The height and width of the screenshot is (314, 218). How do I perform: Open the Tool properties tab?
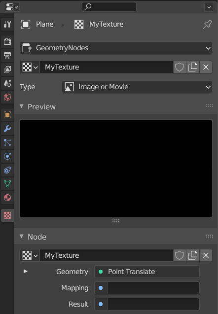[7, 24]
